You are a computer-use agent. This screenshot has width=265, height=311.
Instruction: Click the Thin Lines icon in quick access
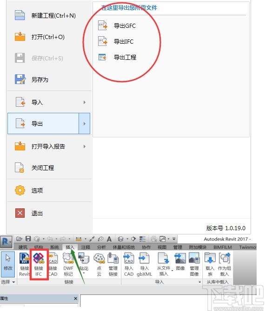(x=142, y=239)
